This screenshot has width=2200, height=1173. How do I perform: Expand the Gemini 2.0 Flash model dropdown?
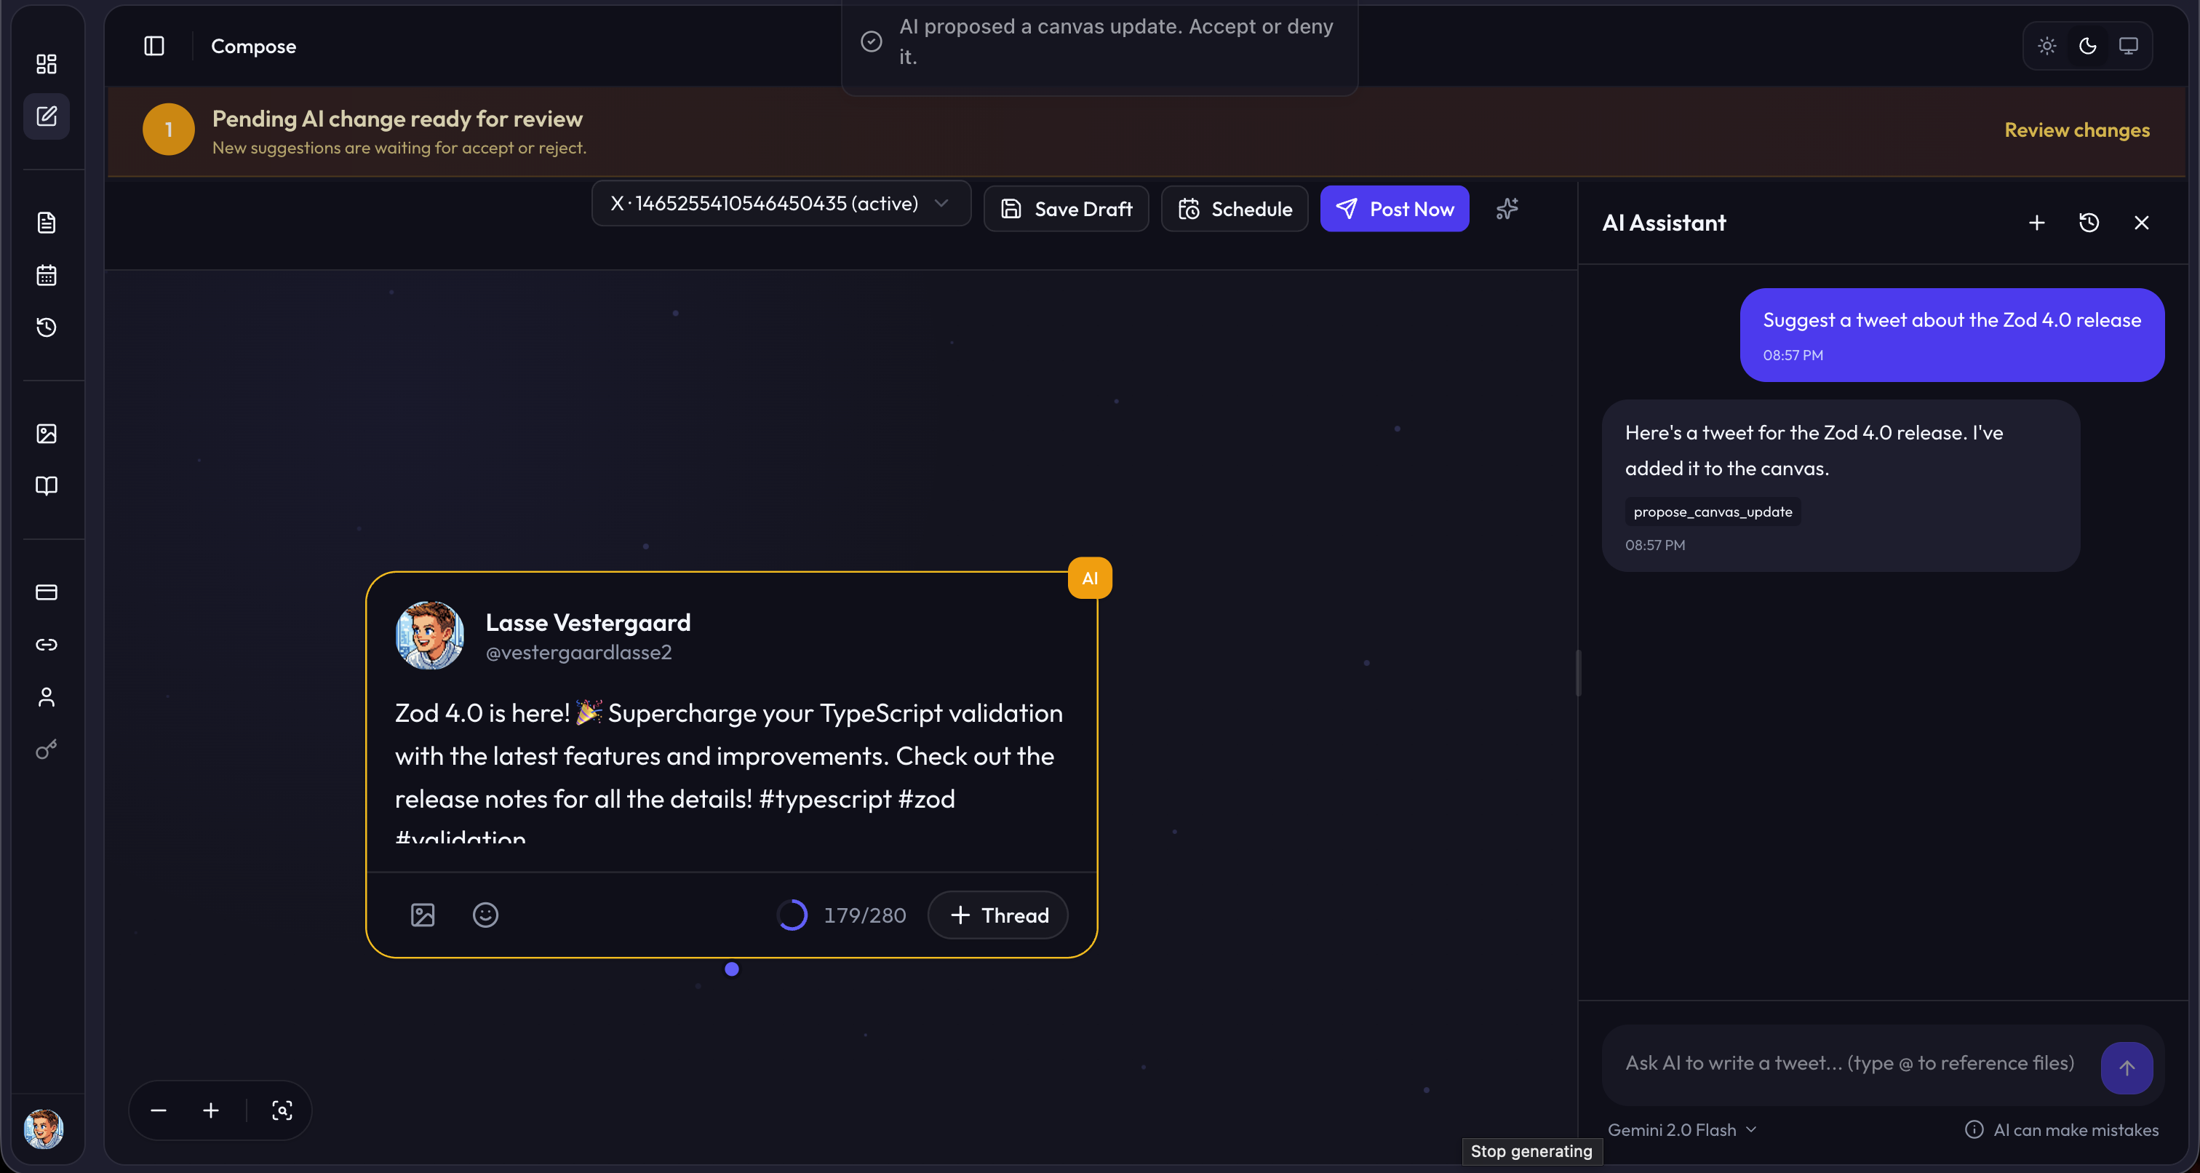[1681, 1129]
